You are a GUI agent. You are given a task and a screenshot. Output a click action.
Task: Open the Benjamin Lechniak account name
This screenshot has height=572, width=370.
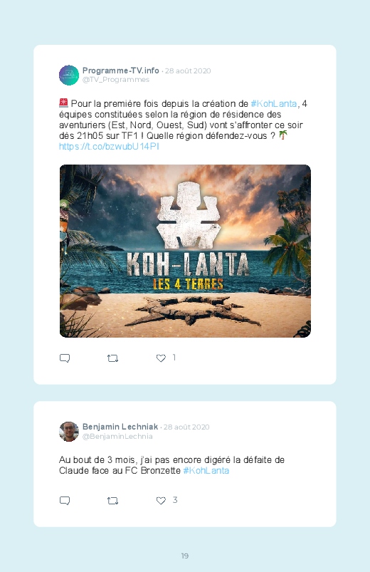(x=120, y=427)
